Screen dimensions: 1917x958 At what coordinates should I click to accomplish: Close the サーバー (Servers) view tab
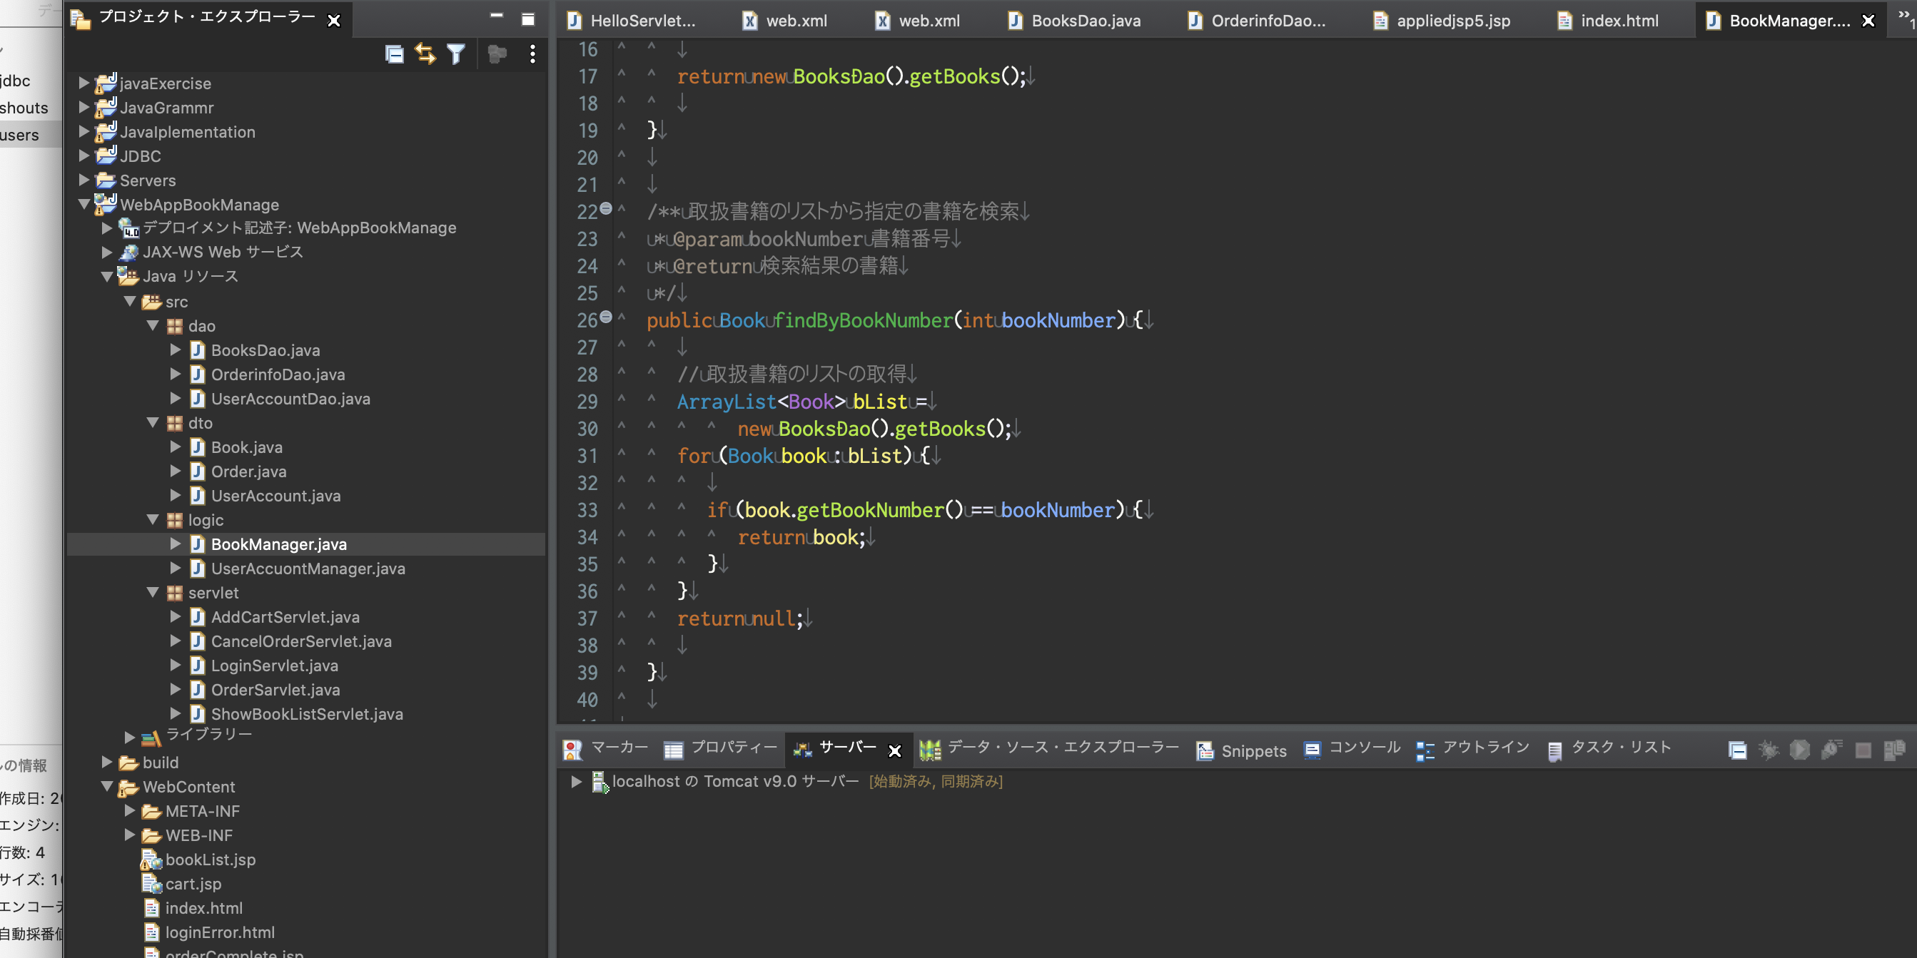pos(895,751)
